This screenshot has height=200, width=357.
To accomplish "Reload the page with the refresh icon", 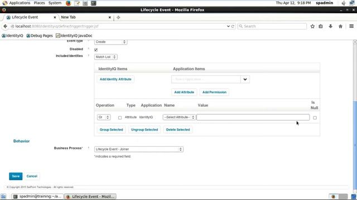I will click(233, 26).
